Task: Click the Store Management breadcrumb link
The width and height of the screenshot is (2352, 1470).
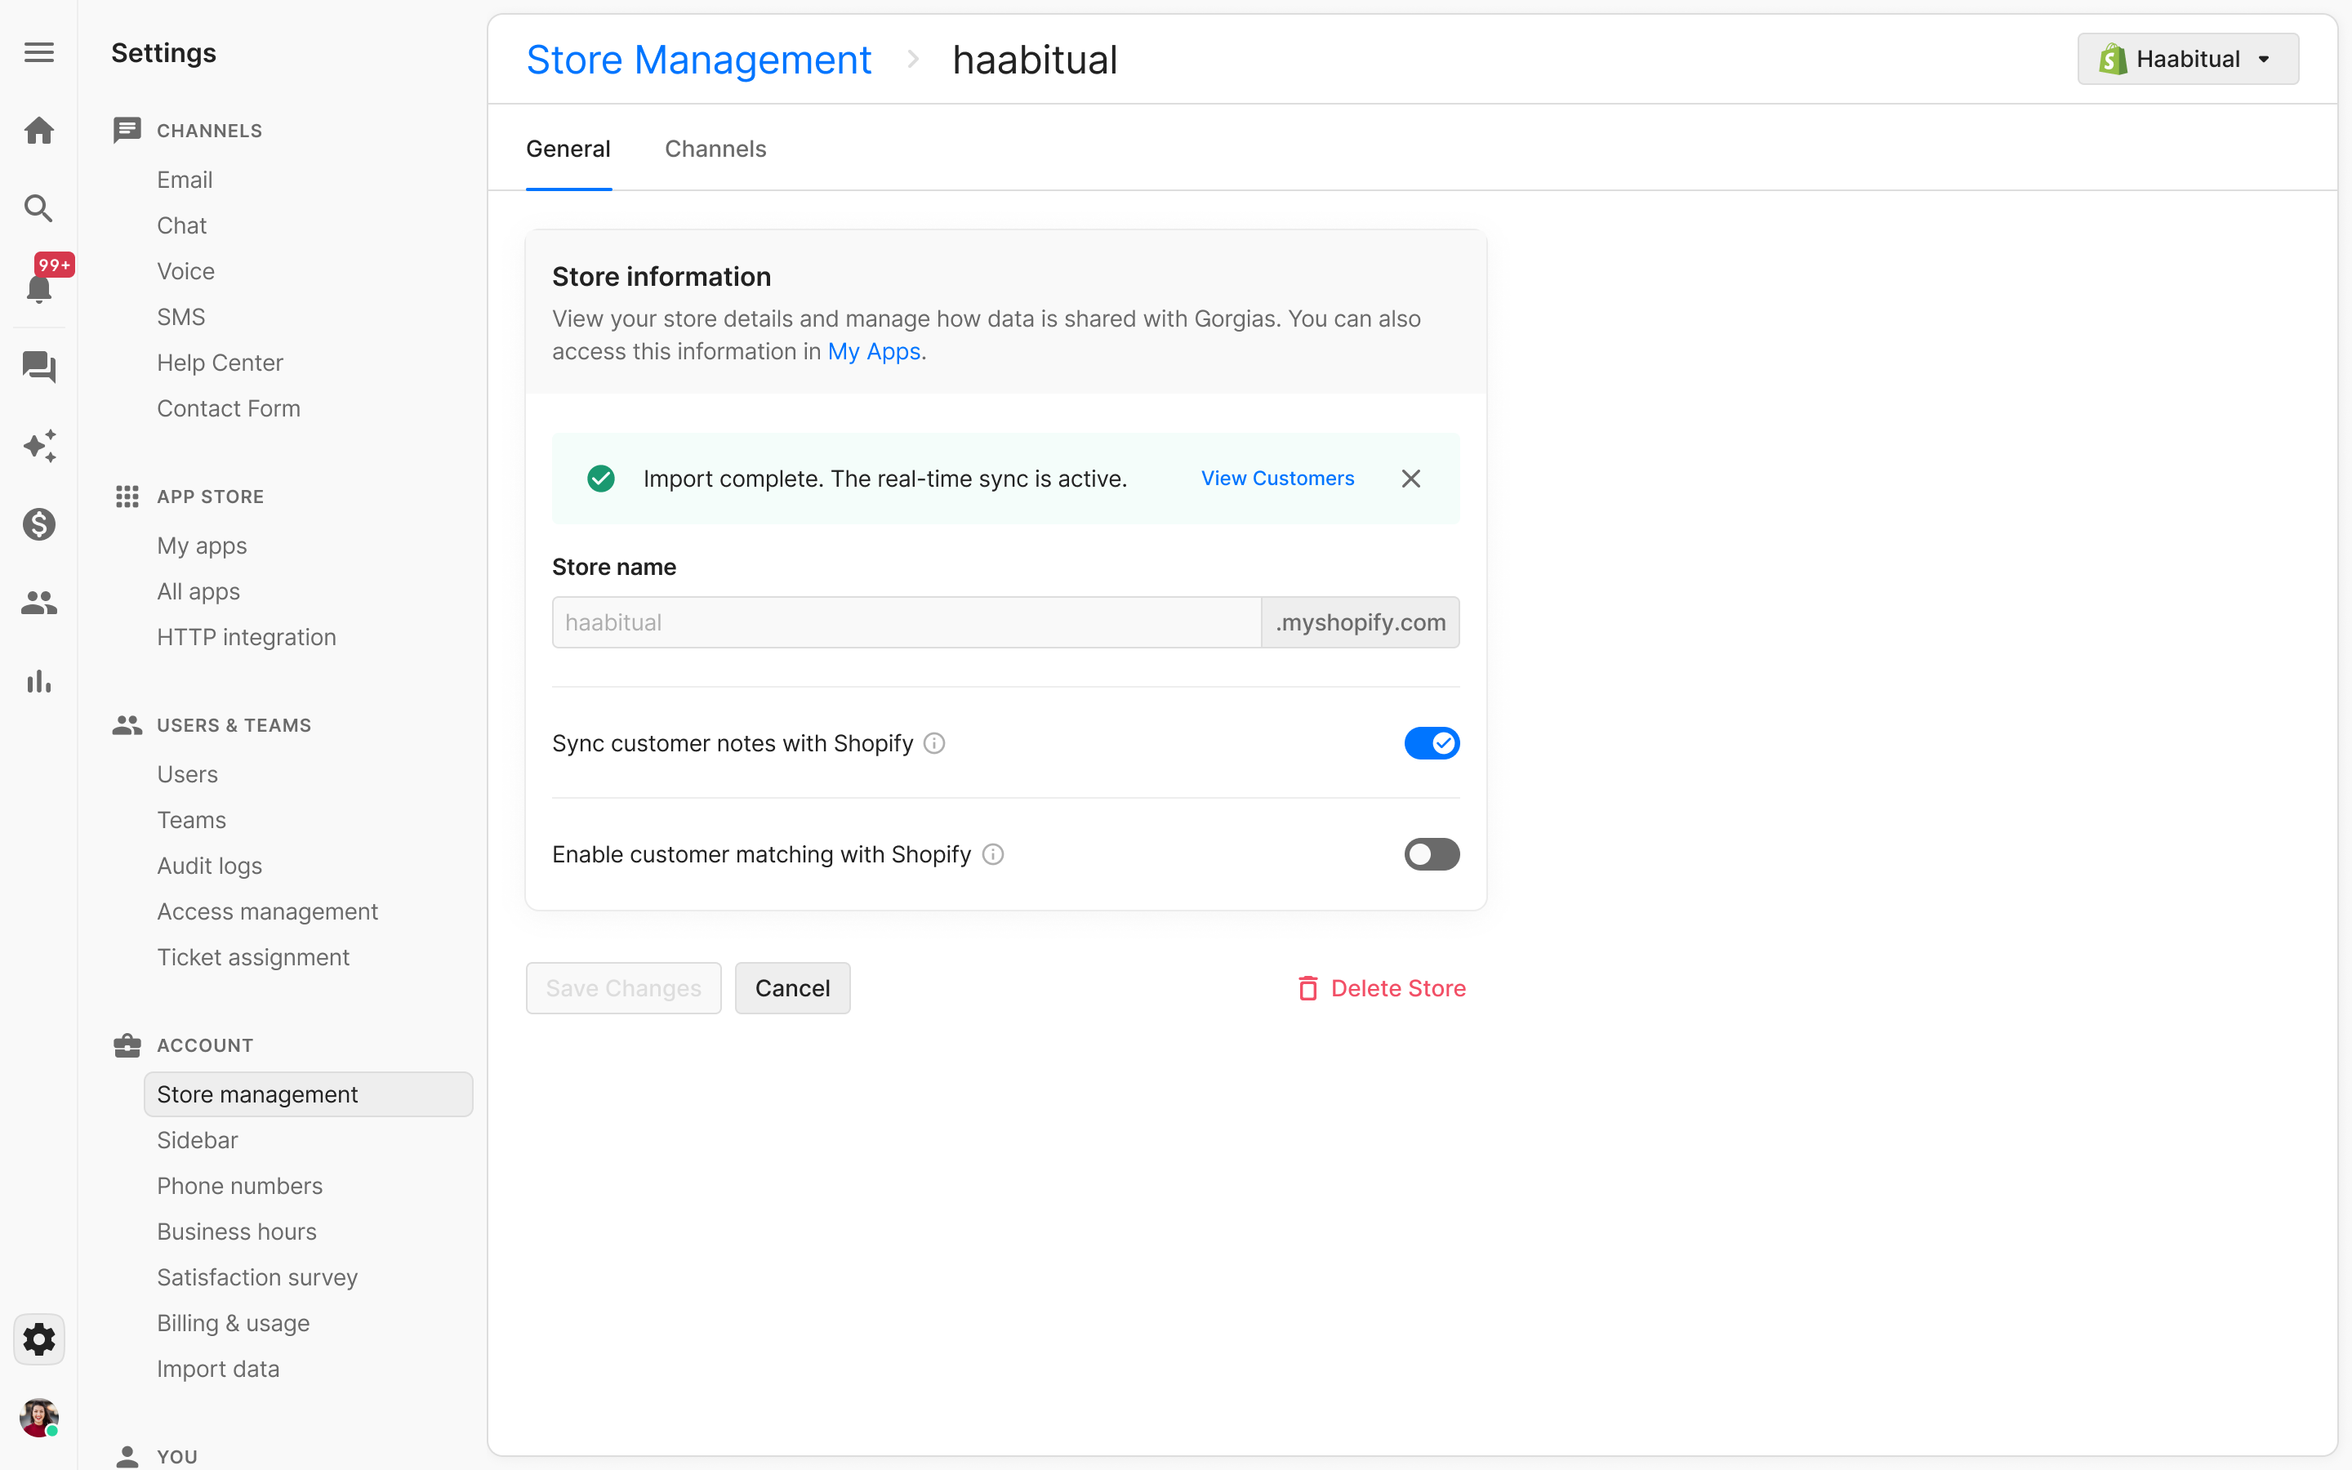Action: click(x=699, y=60)
